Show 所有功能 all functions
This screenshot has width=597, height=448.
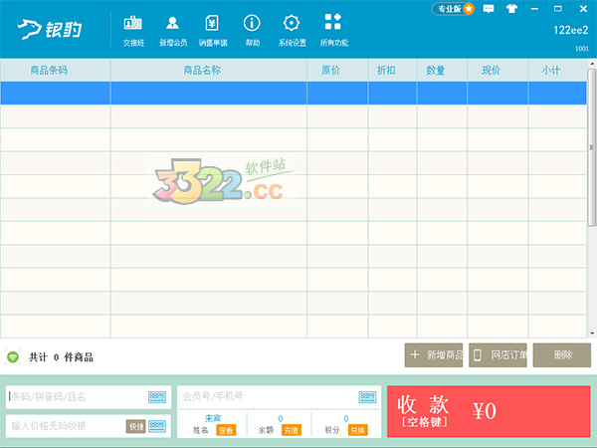[333, 31]
